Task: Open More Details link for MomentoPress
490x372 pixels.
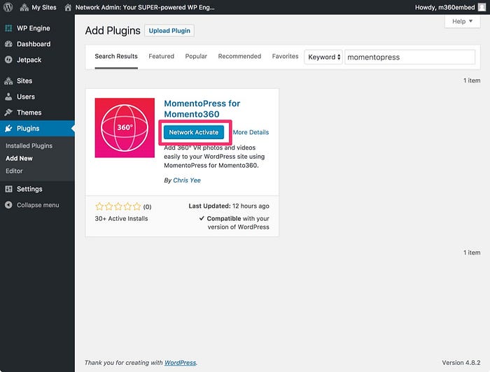Action: click(251, 132)
